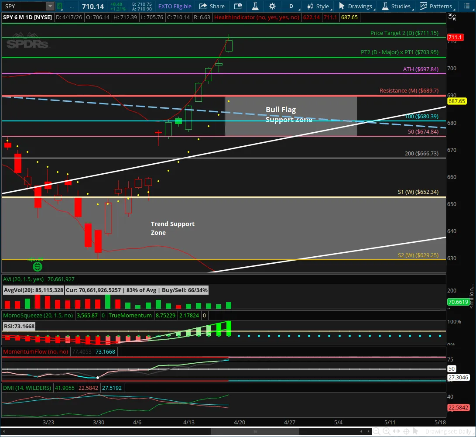Click the green dollar dividend marker

(x=38, y=267)
